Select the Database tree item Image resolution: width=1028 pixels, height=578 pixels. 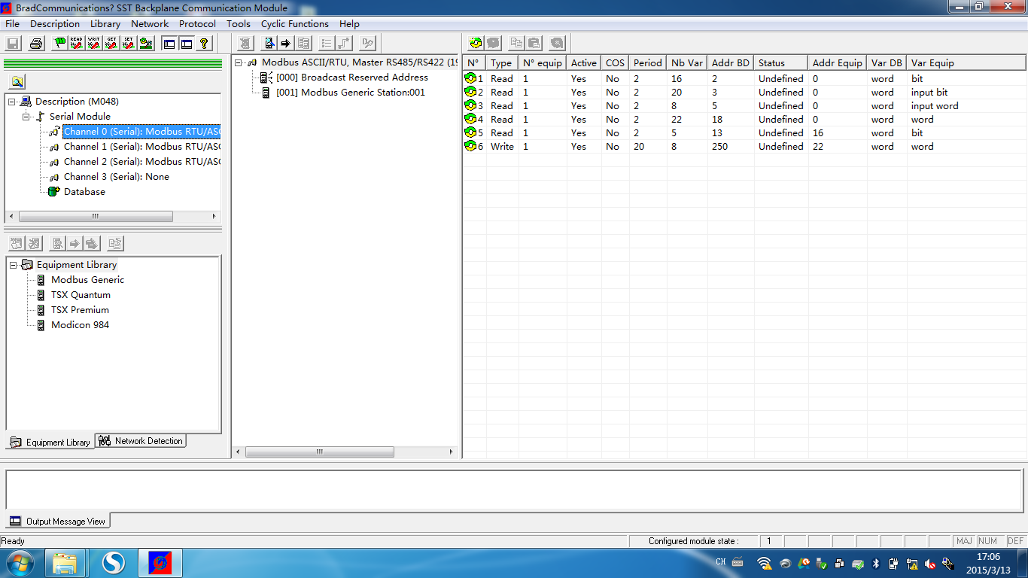click(x=84, y=192)
